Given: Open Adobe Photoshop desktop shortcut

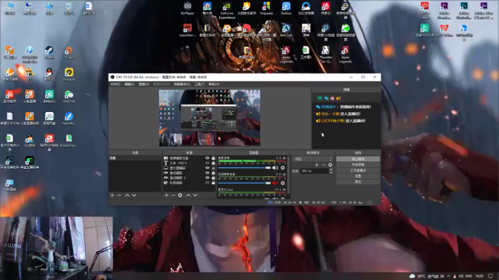Looking at the screenshot, I should point(463,11).
